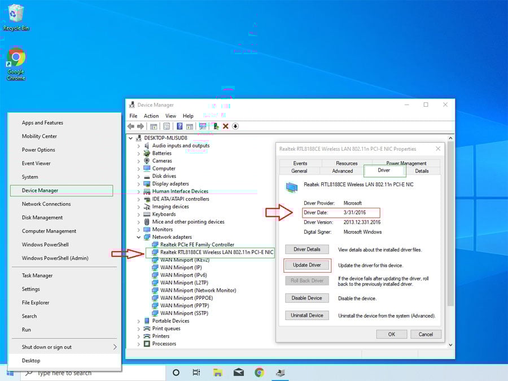Click the taskbar search box
Viewport: 508px width, 381px height.
93,373
